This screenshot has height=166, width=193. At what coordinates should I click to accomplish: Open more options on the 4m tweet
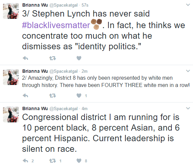coord(188,108)
